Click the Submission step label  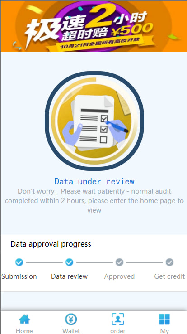(19, 276)
